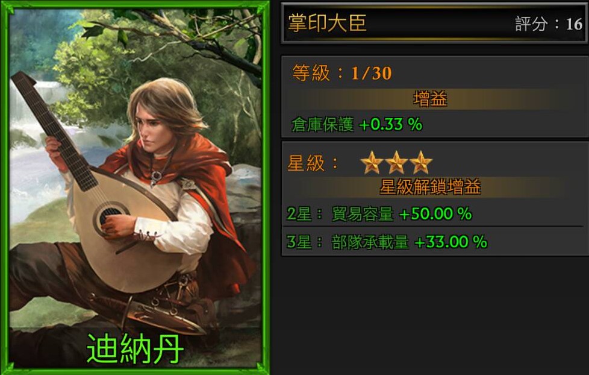
Task: Click the 2星 貿易容量 +50.00 % entry
Action: coord(379,213)
